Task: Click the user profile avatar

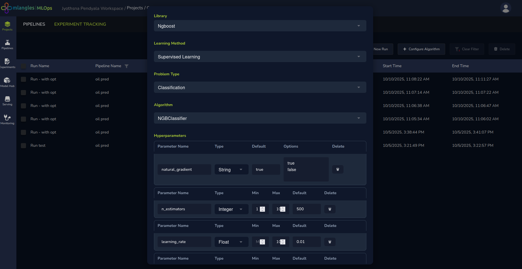Action: tap(506, 8)
